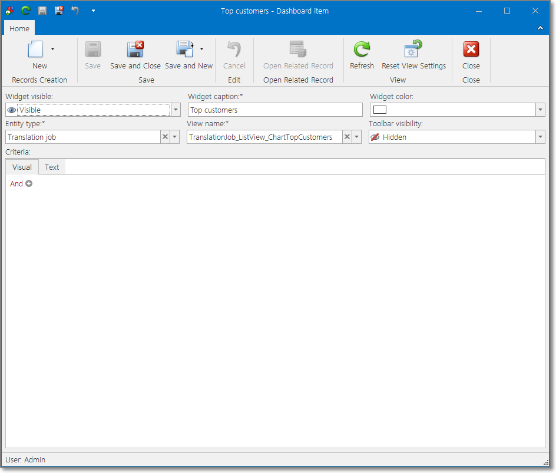This screenshot has width=556, height=473.
Task: Click Save and New ribbon button
Action: point(188,55)
